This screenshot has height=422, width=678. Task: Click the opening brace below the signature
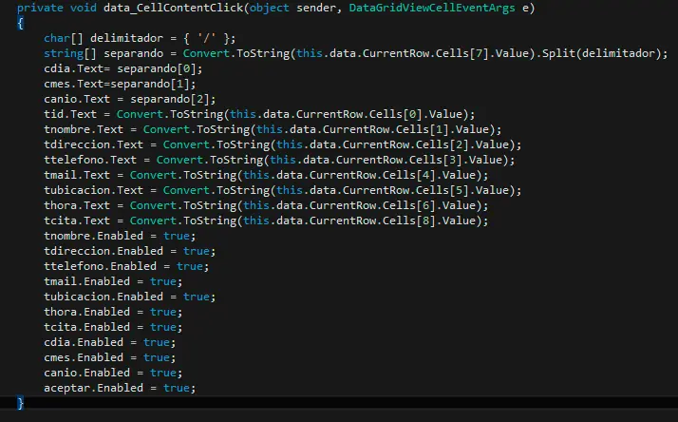click(20, 24)
